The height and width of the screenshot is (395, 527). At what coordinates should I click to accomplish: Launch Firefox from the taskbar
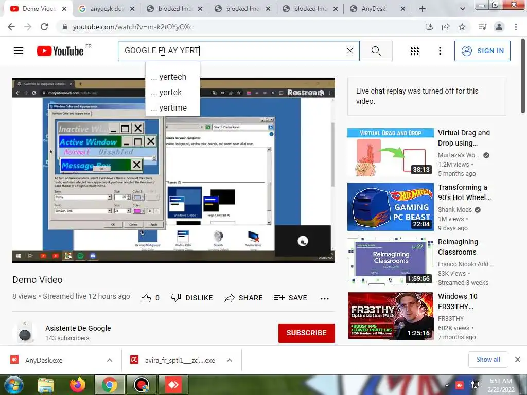pyautogui.click(x=78, y=385)
